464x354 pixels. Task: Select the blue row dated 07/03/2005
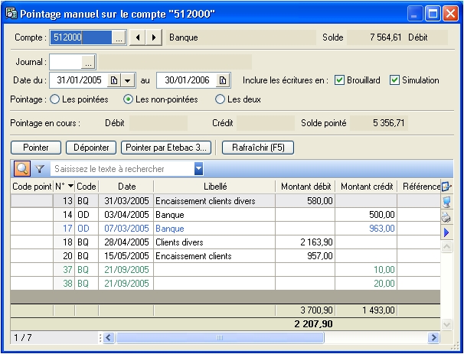(225, 229)
